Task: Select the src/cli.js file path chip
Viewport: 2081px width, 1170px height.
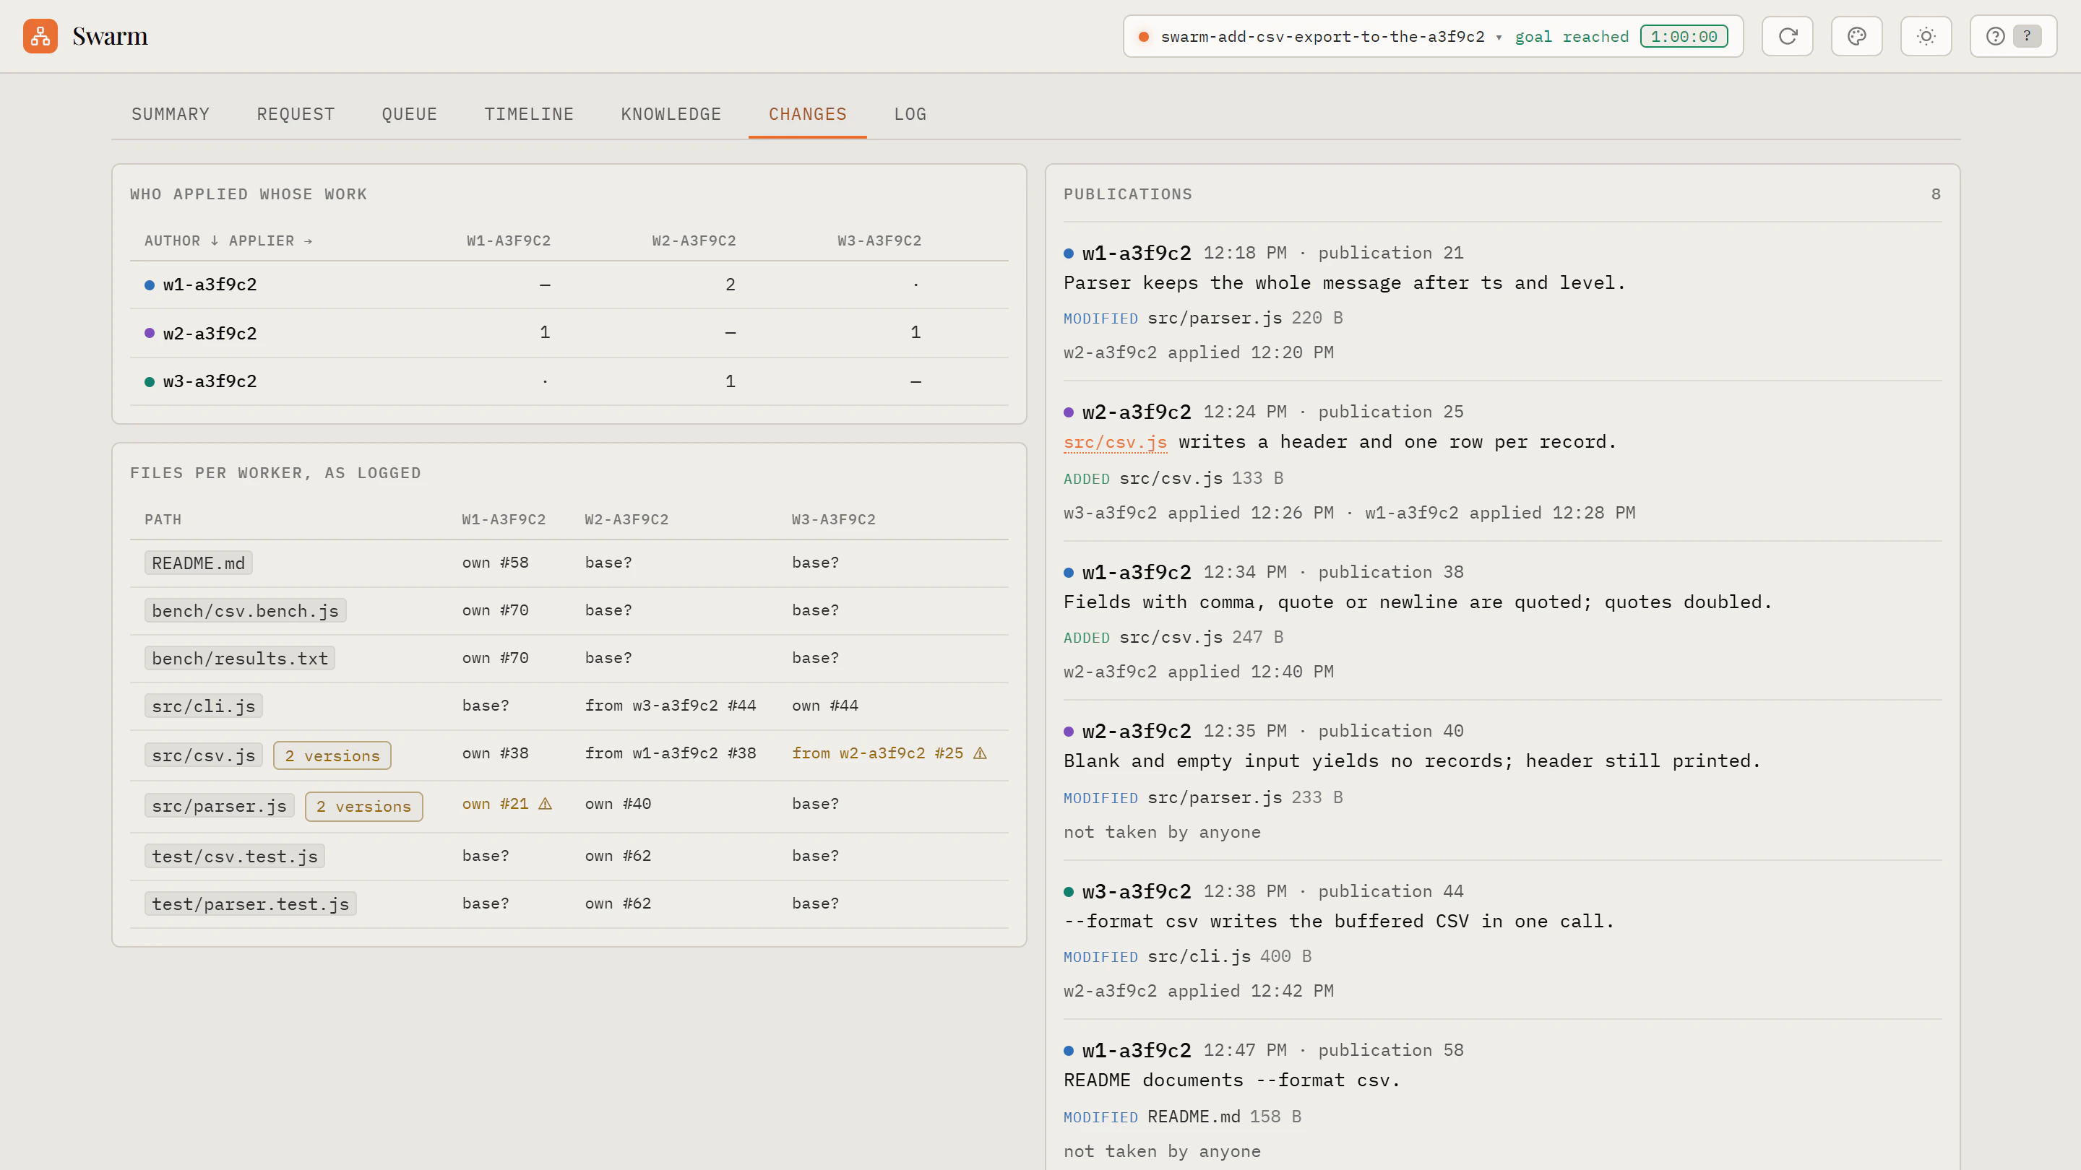Action: (204, 706)
